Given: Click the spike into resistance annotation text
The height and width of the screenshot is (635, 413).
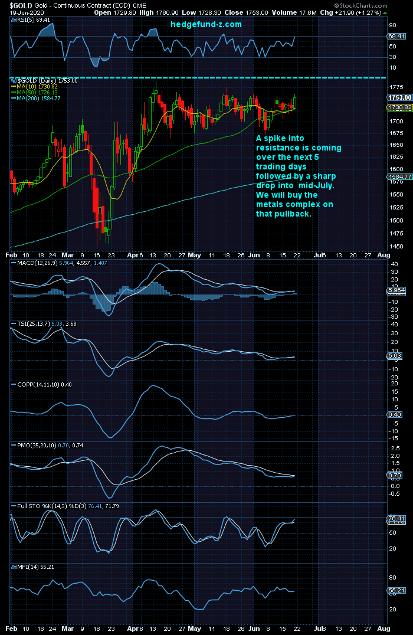Looking at the screenshot, I should [x=299, y=176].
